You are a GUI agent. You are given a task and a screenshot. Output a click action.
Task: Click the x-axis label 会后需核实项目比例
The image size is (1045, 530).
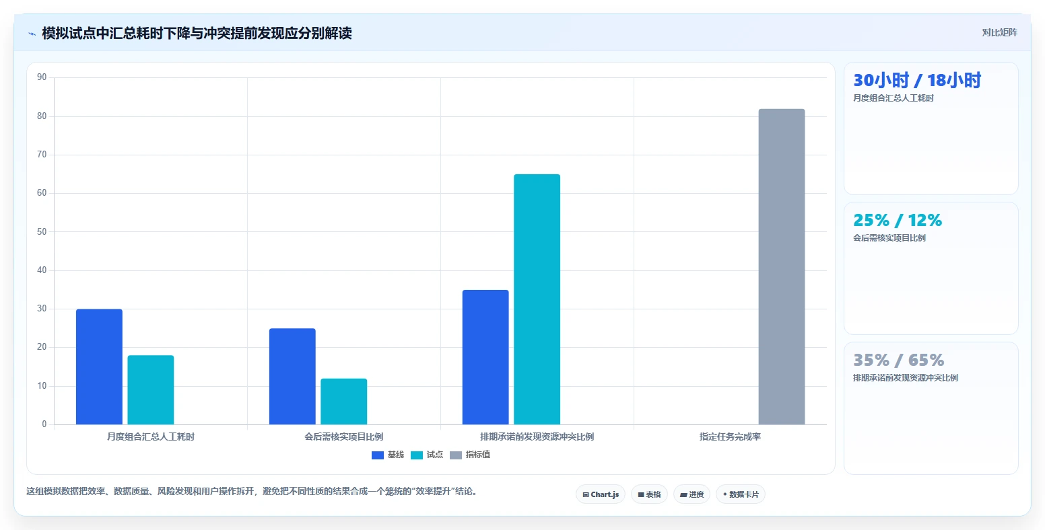click(x=344, y=437)
